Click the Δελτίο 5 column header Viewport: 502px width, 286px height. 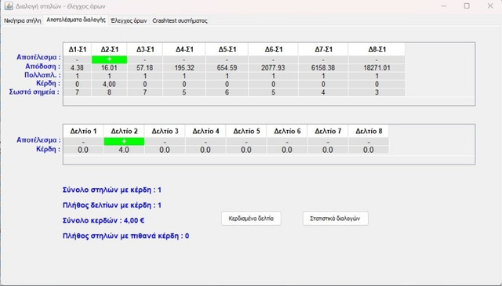[246, 131]
